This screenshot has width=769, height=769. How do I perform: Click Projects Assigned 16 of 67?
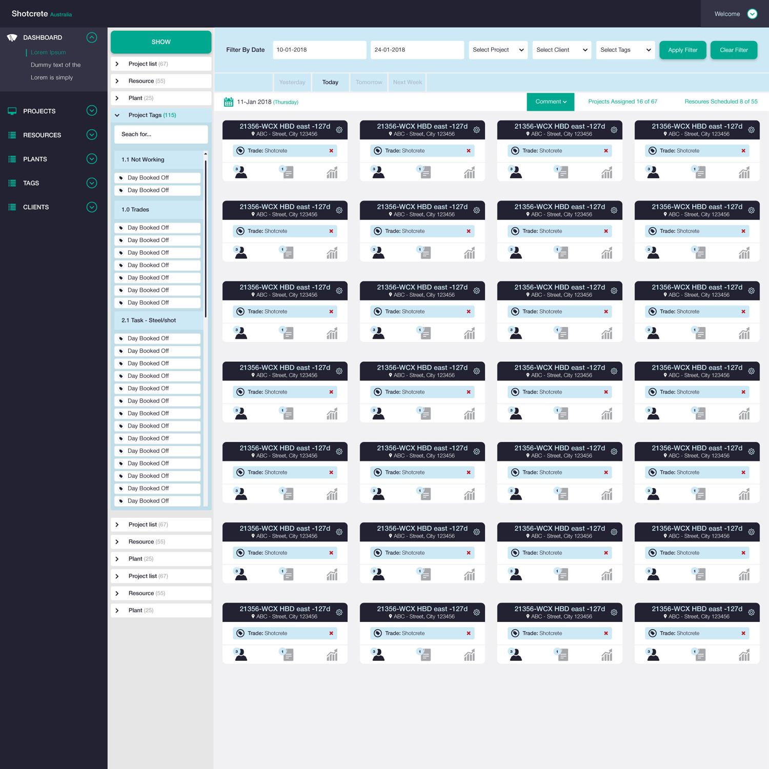tap(622, 102)
